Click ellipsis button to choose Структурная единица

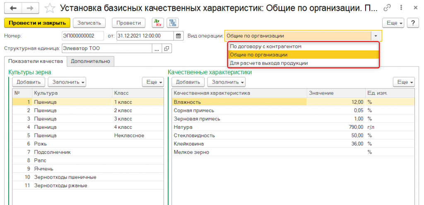click(157, 49)
